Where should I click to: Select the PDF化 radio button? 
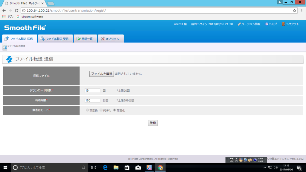(101, 110)
